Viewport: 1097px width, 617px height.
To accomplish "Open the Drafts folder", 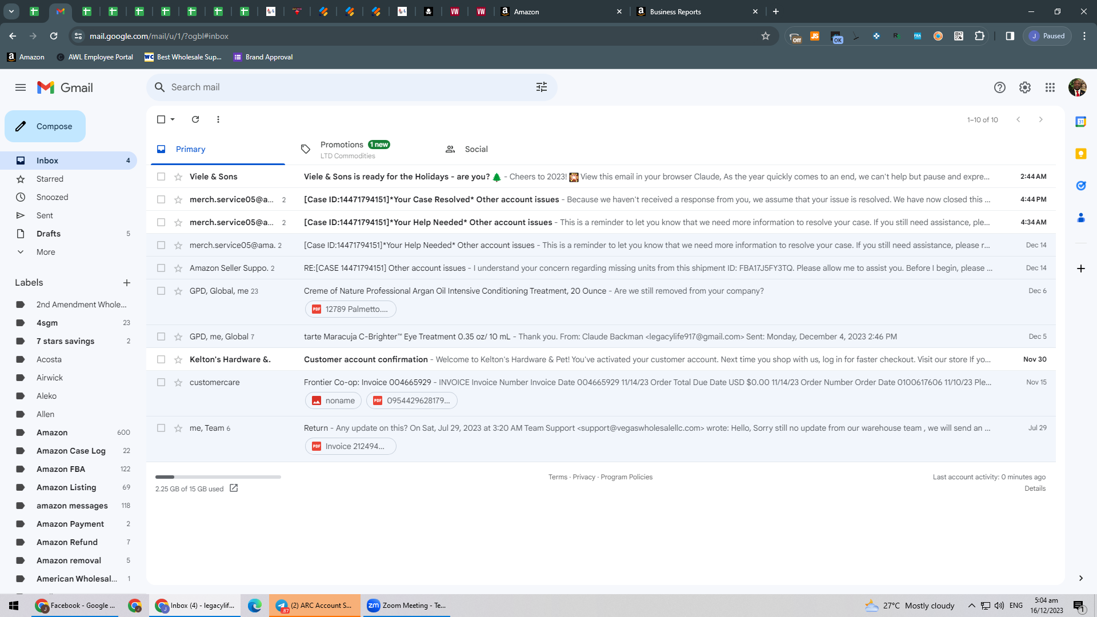I will (x=69, y=234).
